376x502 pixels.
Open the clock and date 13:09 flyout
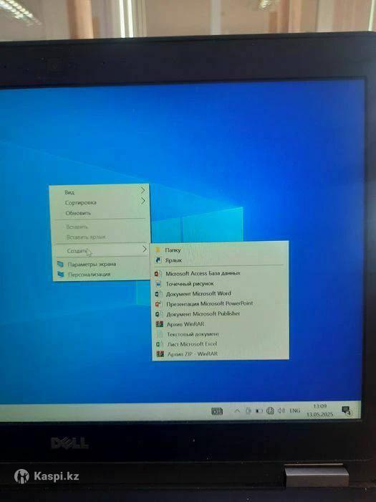coord(320,410)
